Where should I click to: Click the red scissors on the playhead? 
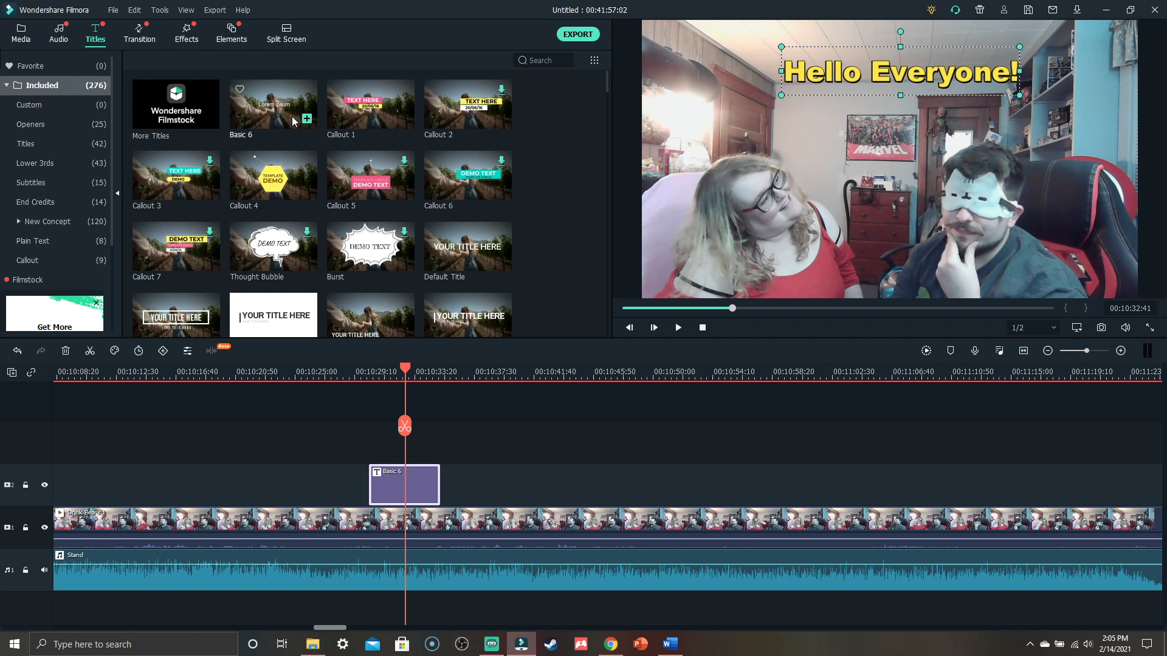coord(405,426)
